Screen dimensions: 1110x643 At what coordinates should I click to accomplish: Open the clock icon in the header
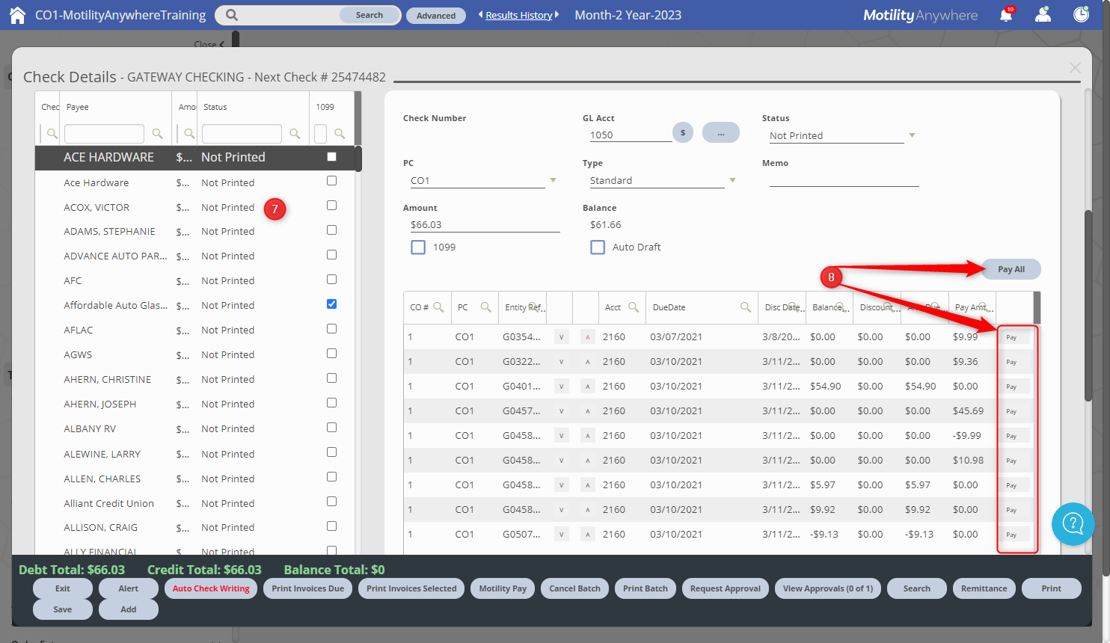click(x=1082, y=15)
